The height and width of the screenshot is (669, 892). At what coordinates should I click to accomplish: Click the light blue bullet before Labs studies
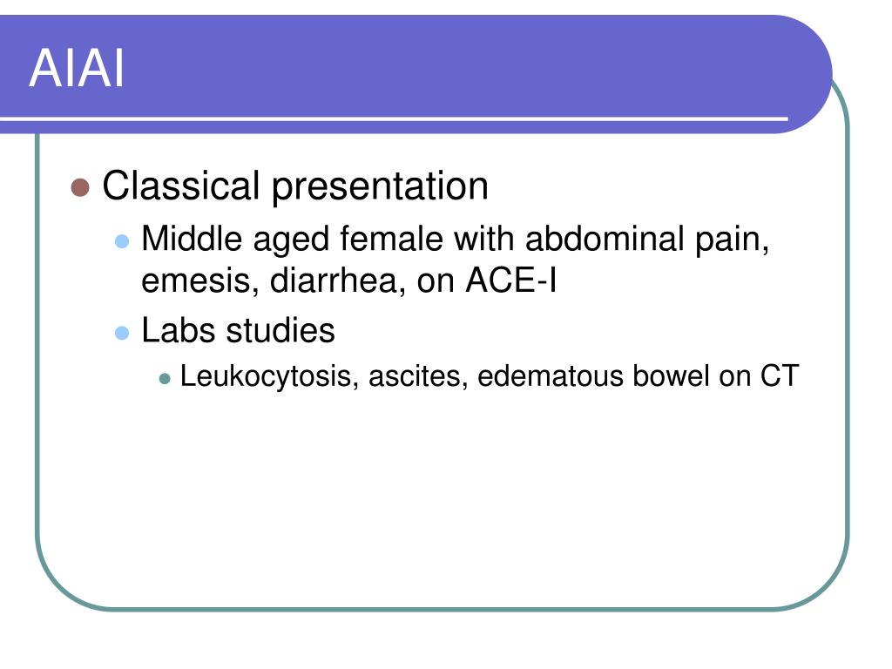[x=122, y=333]
